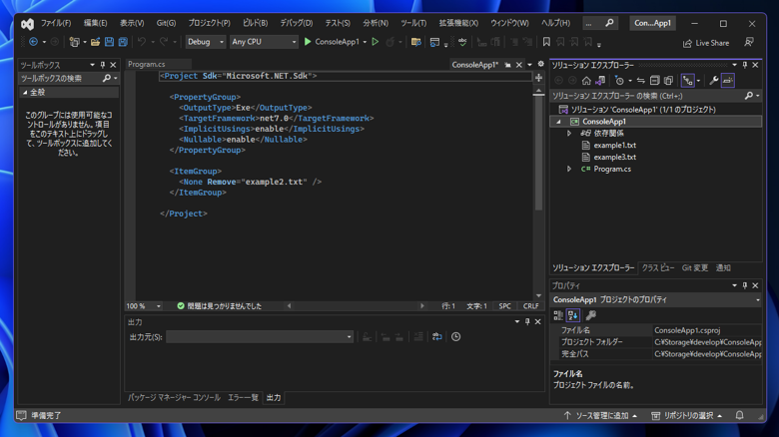The image size is (779, 437).
Task: Click the Save All icon
Action: point(123,42)
